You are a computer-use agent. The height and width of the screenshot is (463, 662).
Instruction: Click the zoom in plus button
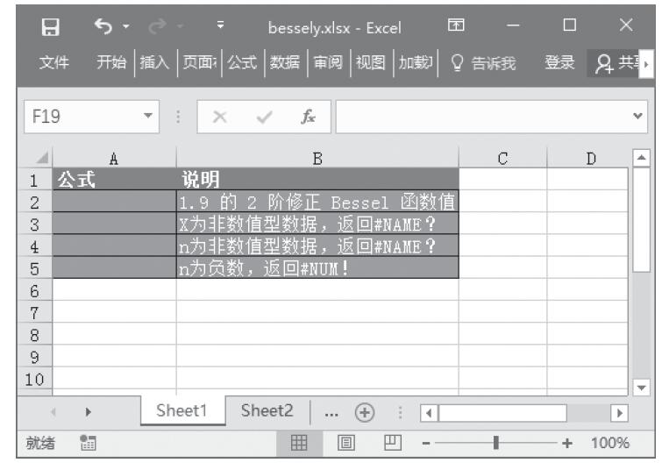(x=566, y=444)
